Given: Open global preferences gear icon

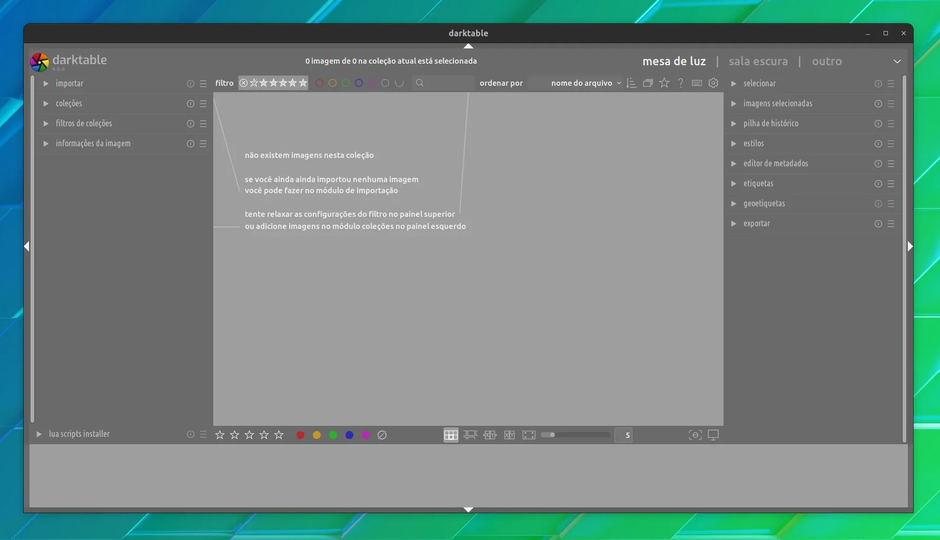Looking at the screenshot, I should [x=713, y=83].
